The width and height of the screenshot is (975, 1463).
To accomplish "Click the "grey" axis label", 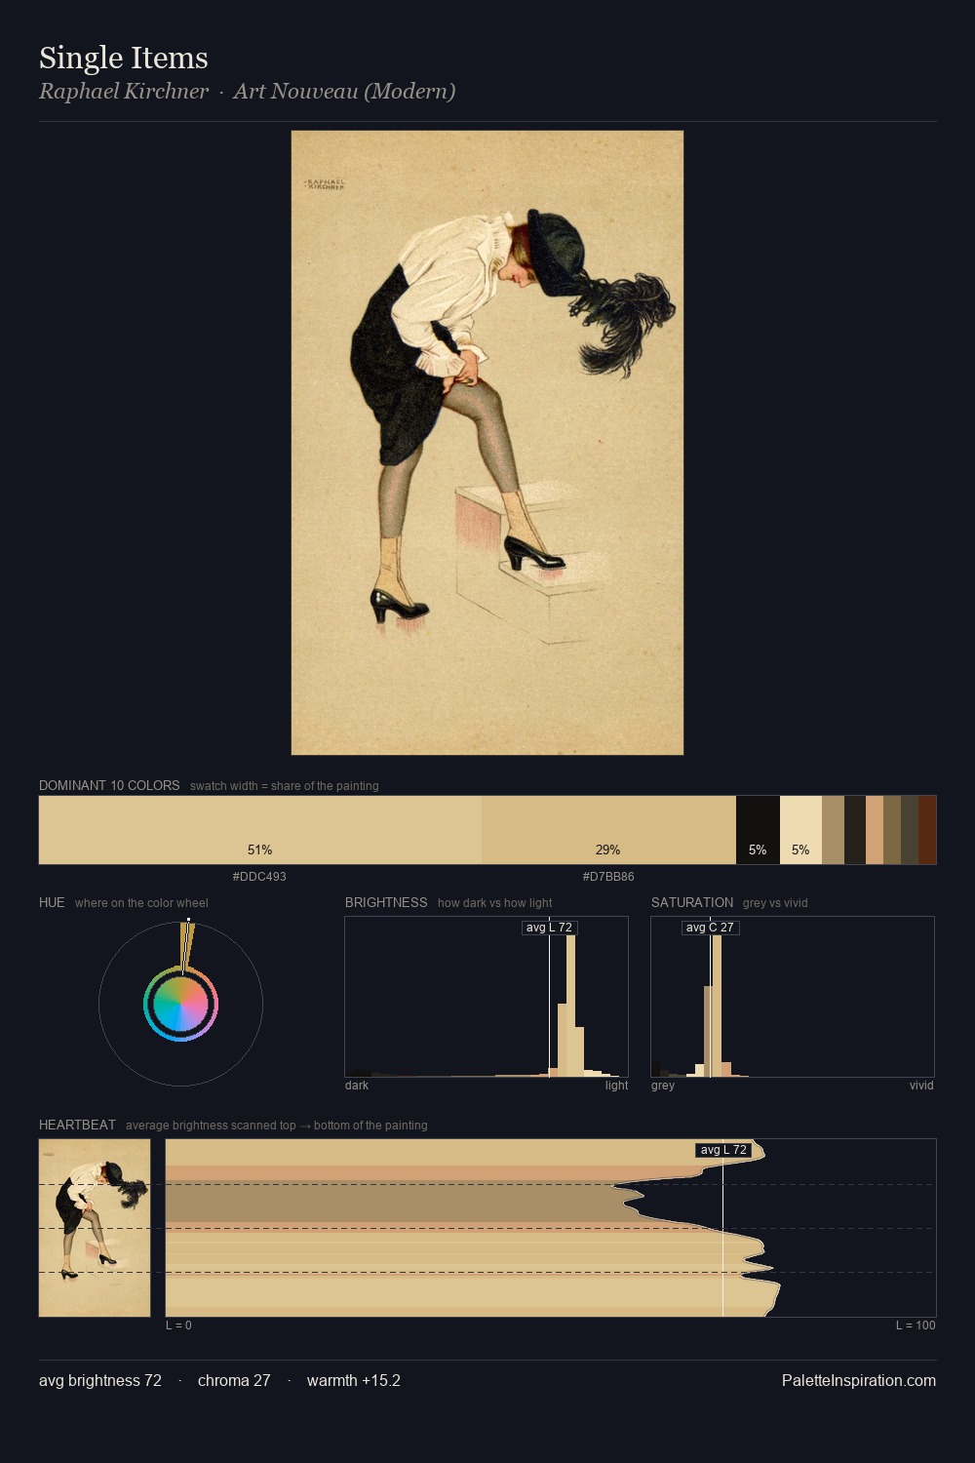I will 663,1086.
